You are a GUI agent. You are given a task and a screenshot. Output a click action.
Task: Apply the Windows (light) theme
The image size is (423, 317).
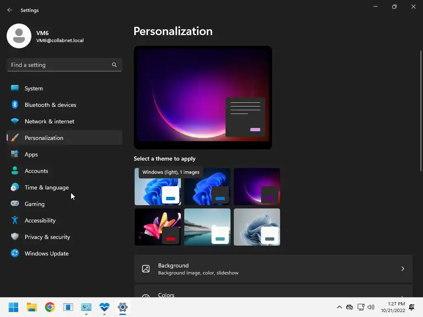(x=158, y=187)
